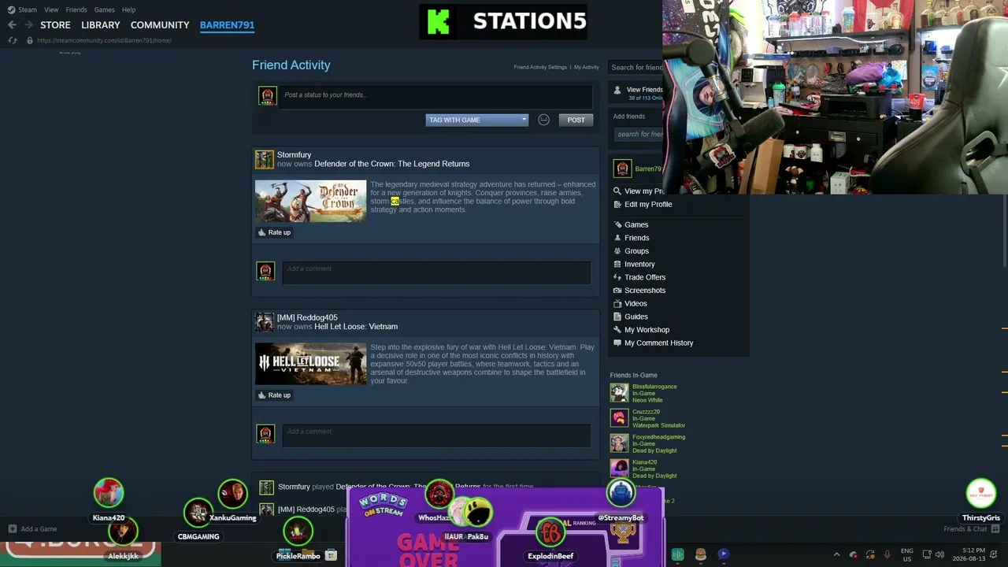Open the Games menu in the menu bar

tap(104, 9)
